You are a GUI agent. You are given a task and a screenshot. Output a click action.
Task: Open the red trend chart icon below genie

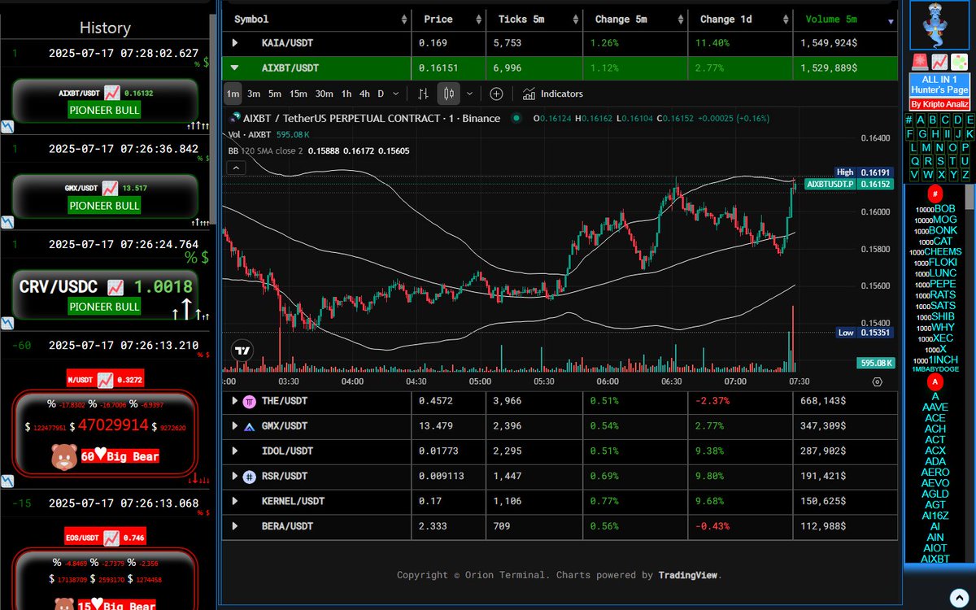939,62
